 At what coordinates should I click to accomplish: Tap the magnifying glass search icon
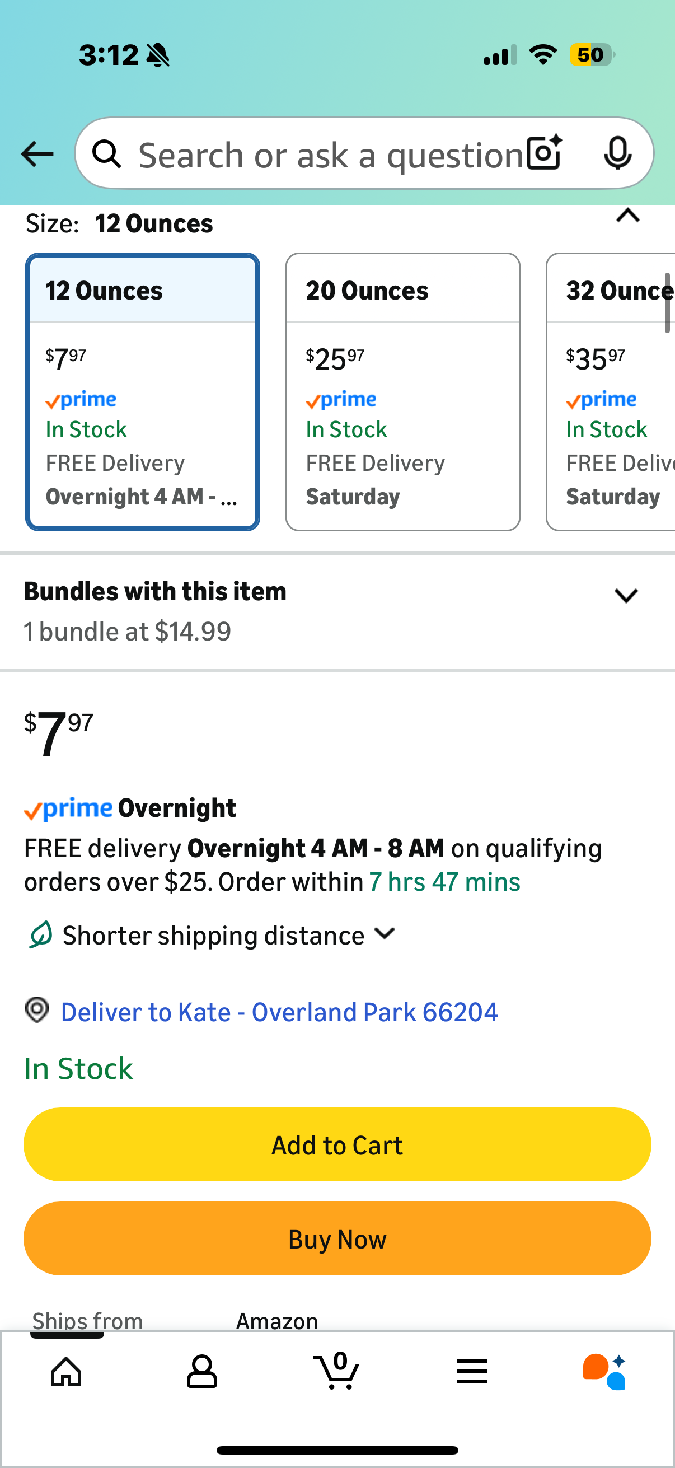coord(107,154)
